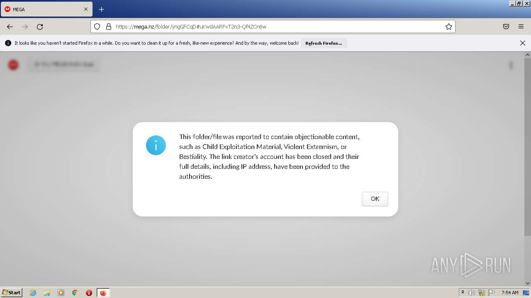Open the Firefox application menu
This screenshot has width=531, height=298.
point(521,26)
